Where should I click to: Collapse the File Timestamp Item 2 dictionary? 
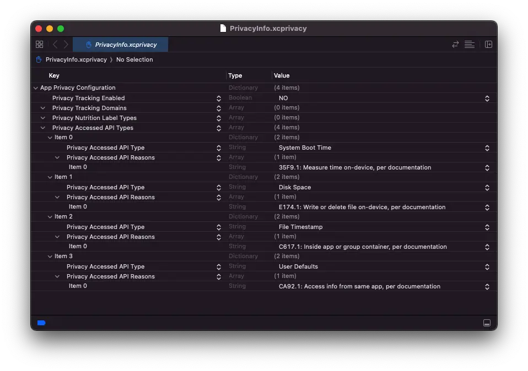pos(50,217)
